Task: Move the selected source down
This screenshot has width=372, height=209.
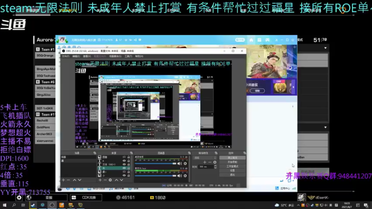Action: tap(121, 180)
